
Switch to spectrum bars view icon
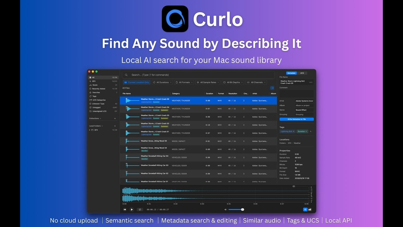310,209
